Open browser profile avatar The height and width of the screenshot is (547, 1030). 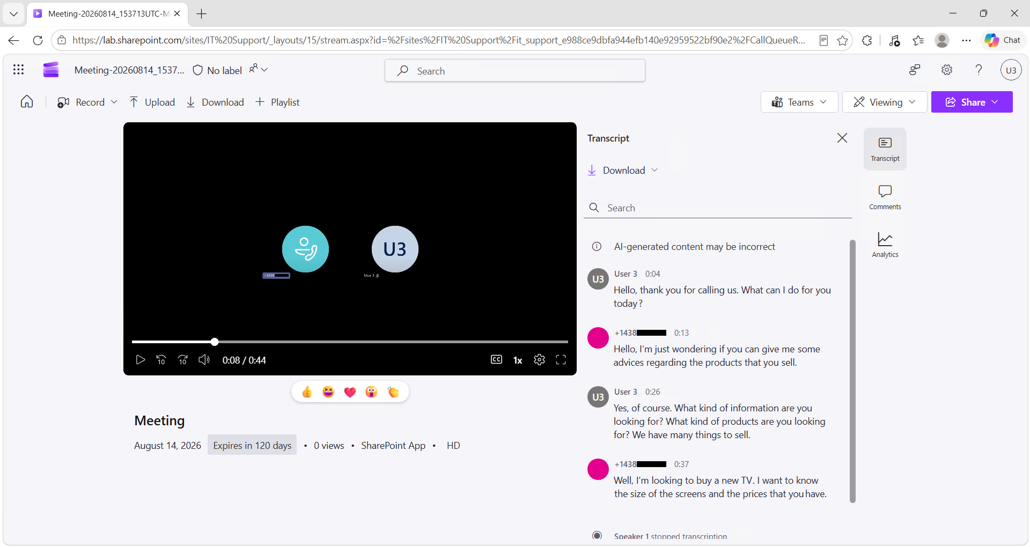click(942, 40)
